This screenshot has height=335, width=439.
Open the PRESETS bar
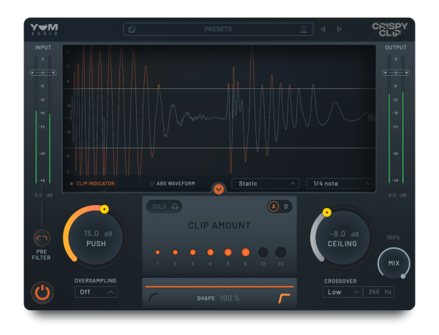coord(218,29)
